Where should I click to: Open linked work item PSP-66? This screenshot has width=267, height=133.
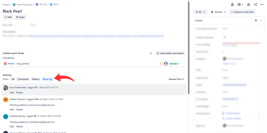tap(11, 64)
